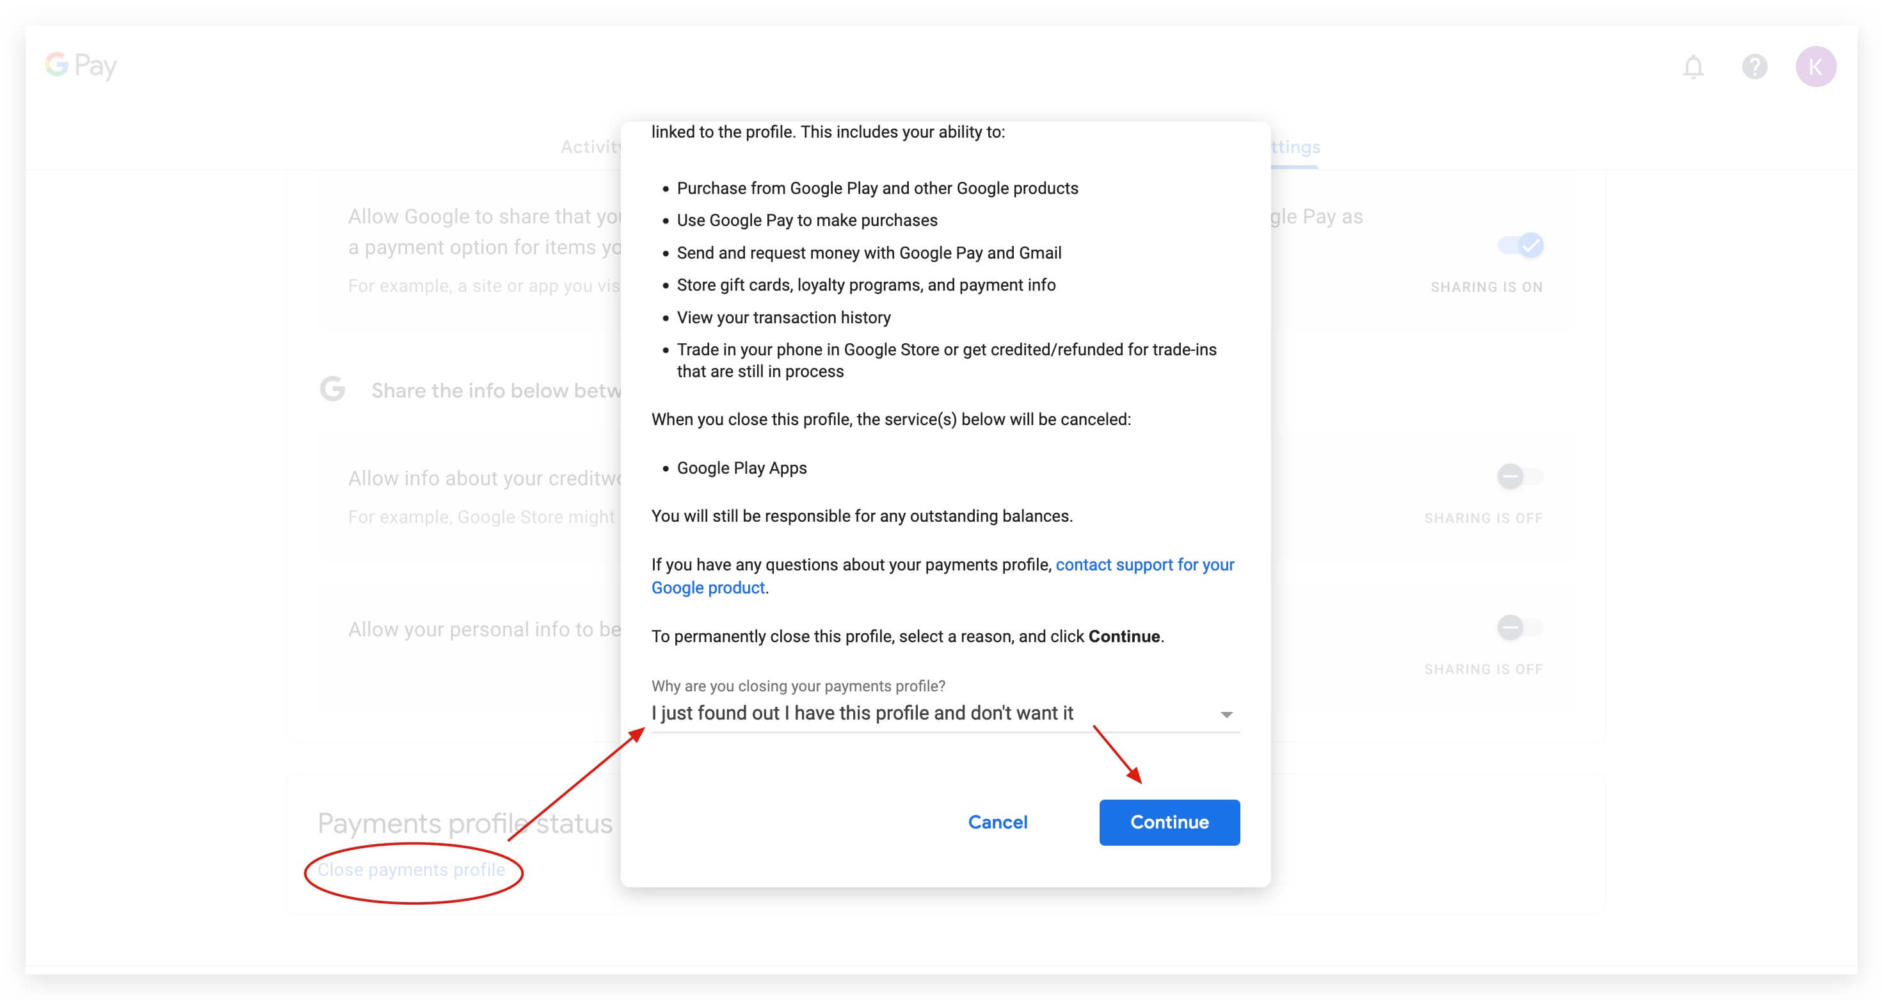Open the help question mark icon
Screen dimensions: 1883x1000
[x=1754, y=67]
